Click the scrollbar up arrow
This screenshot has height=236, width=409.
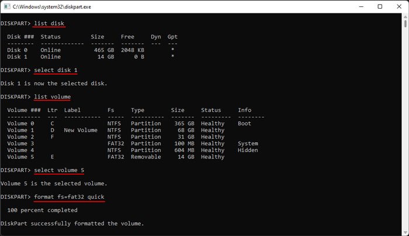405,17
